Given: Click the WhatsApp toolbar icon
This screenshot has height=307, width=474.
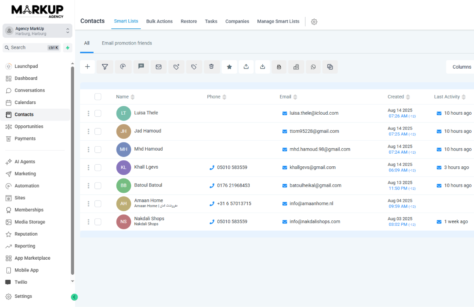Looking at the screenshot, I should point(313,67).
